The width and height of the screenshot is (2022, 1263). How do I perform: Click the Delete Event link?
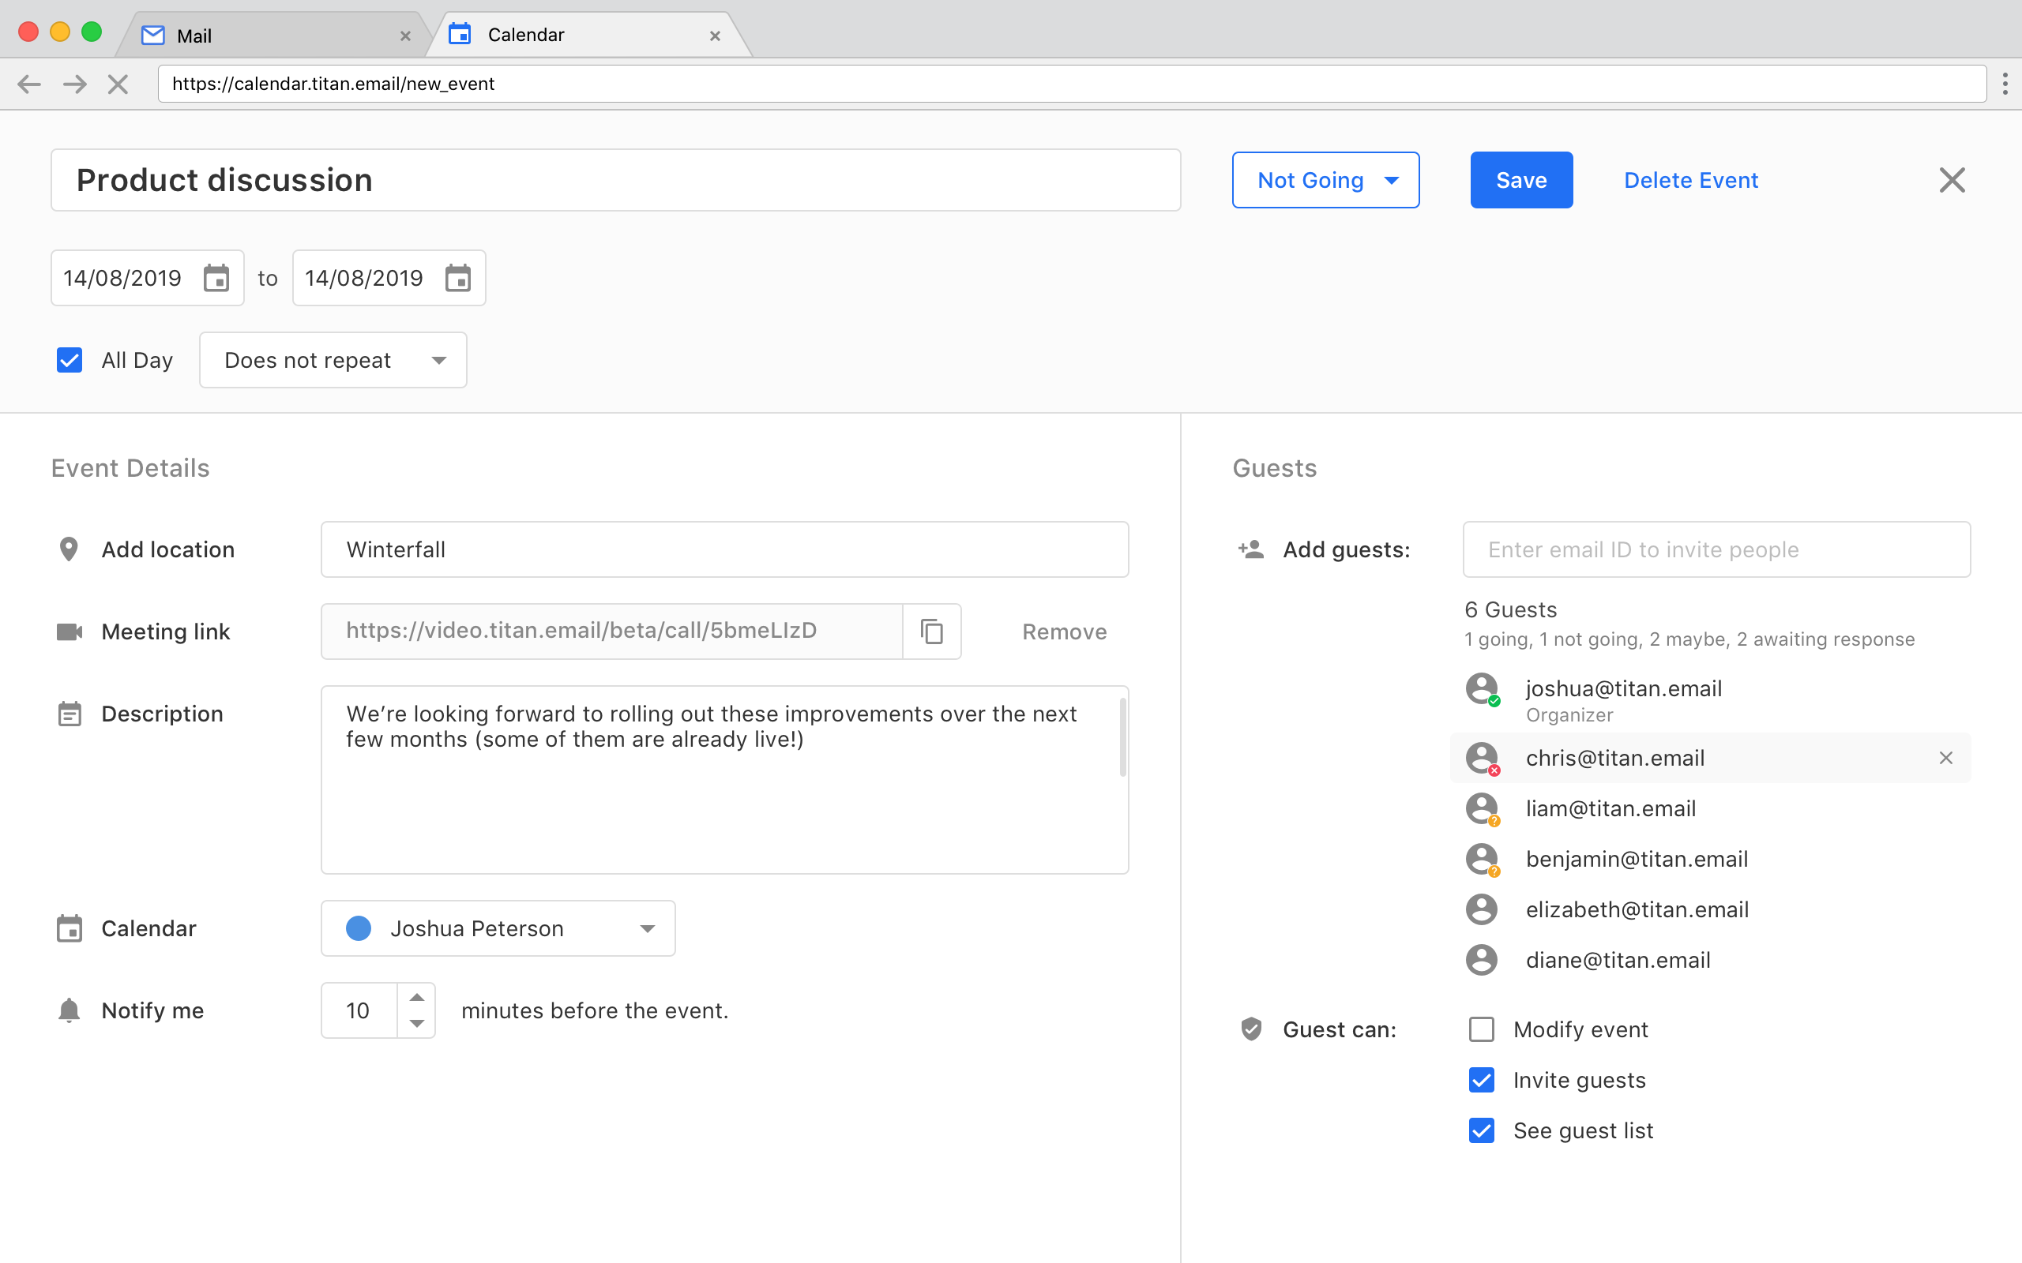1690,180
